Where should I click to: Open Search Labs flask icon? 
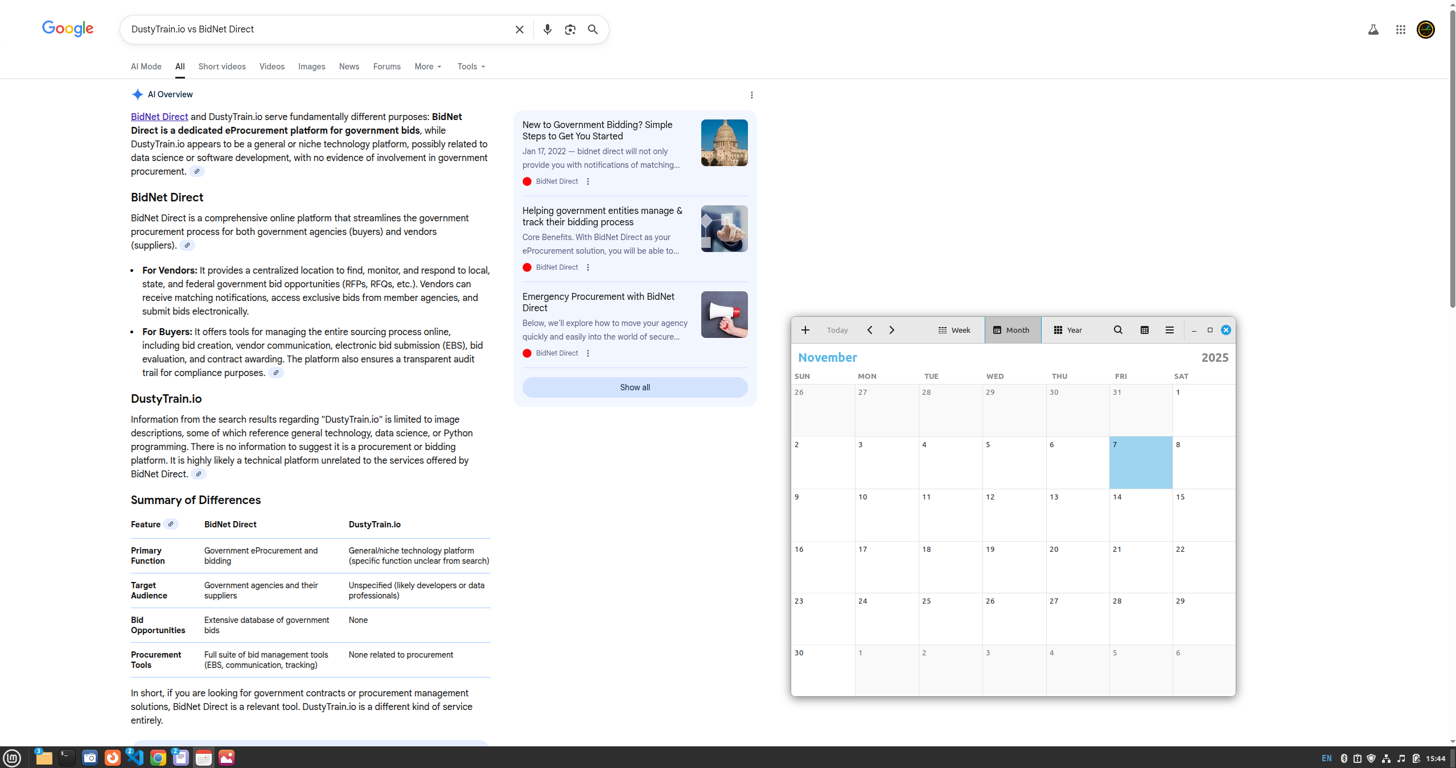click(x=1373, y=30)
